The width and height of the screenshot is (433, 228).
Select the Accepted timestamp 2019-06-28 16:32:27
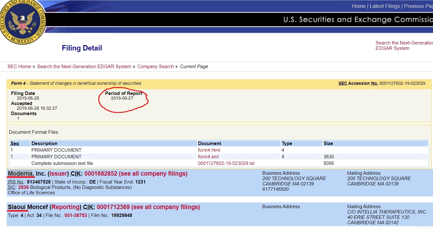pyautogui.click(x=37, y=108)
